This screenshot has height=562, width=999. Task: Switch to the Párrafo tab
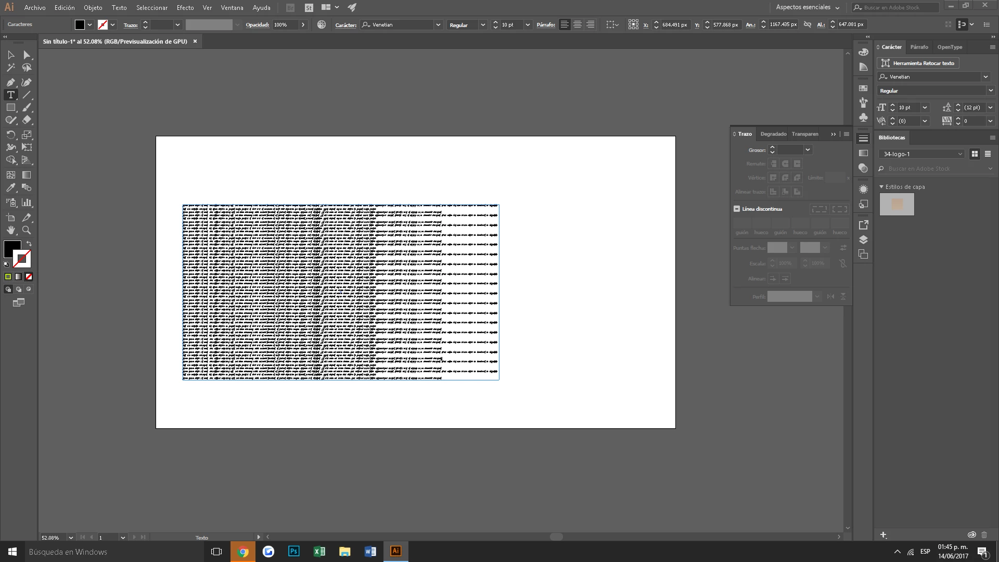pos(919,47)
